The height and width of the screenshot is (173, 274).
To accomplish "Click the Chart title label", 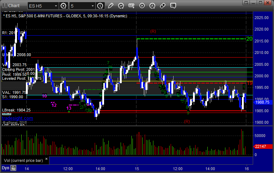I will pyautogui.click(x=14, y=6).
